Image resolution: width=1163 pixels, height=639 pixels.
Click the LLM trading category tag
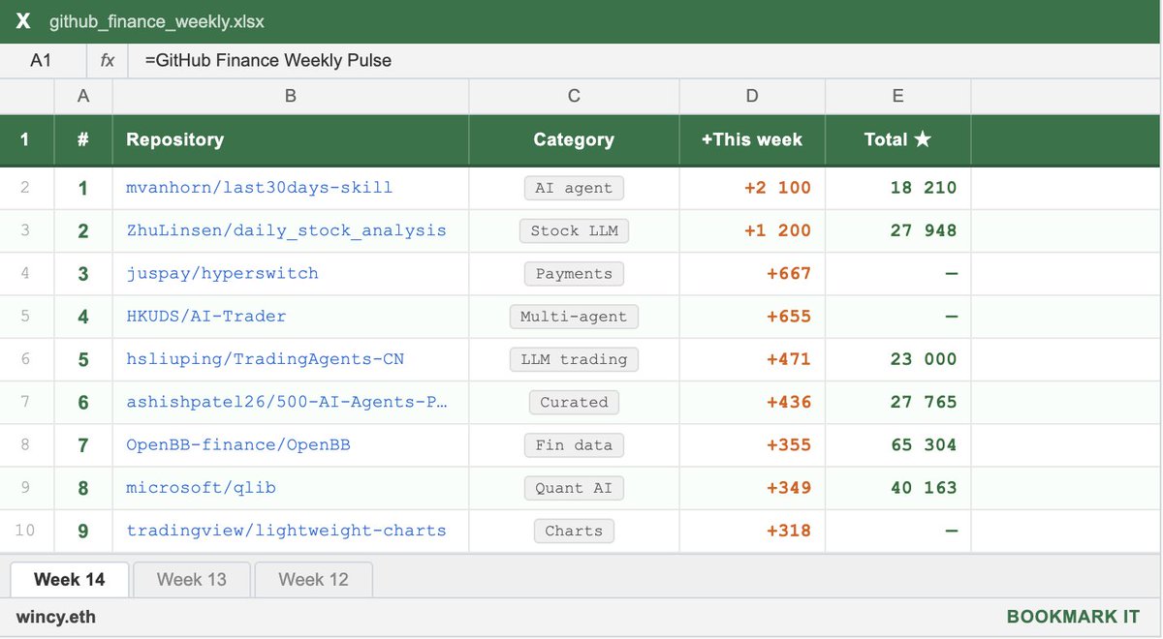click(574, 359)
